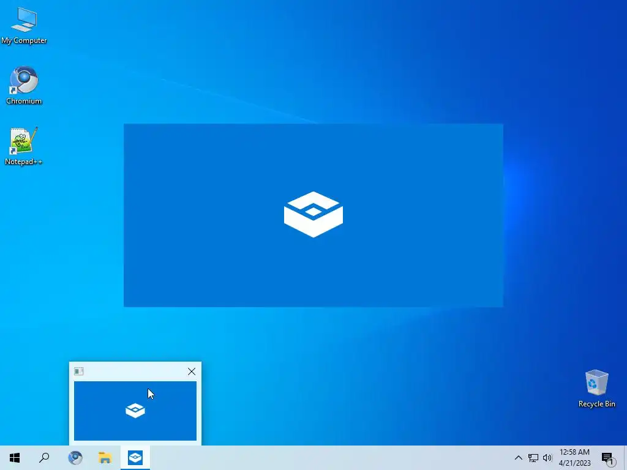Open taskbar search magnifier

pyautogui.click(x=44, y=458)
